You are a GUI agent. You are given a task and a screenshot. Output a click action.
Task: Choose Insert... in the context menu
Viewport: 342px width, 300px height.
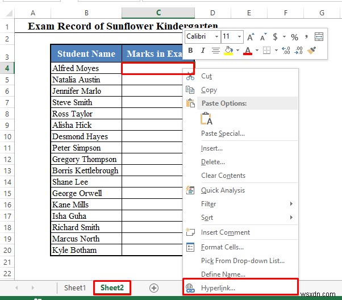click(240, 148)
